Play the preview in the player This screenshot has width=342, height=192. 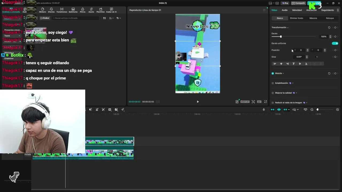tap(198, 102)
